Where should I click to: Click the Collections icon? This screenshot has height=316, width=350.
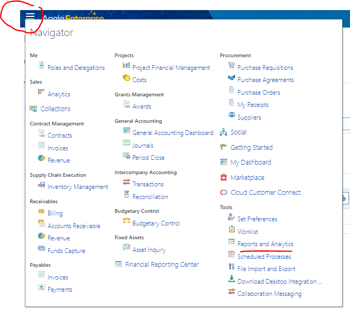coord(34,109)
